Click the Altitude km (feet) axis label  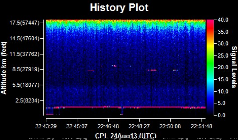click(4, 69)
